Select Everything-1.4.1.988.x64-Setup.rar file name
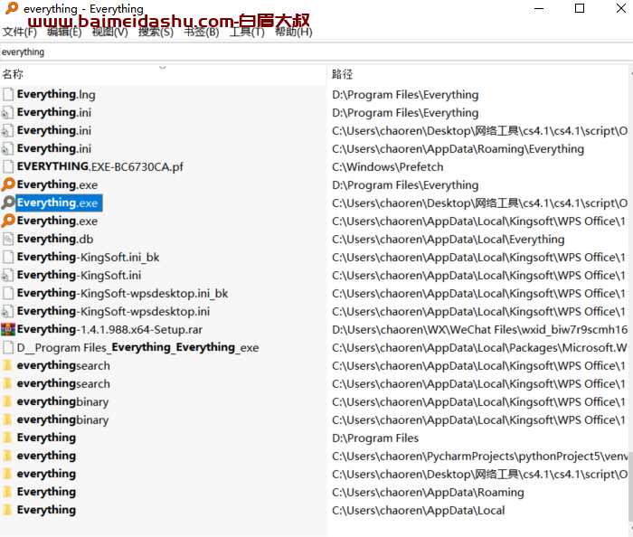 coord(109,330)
